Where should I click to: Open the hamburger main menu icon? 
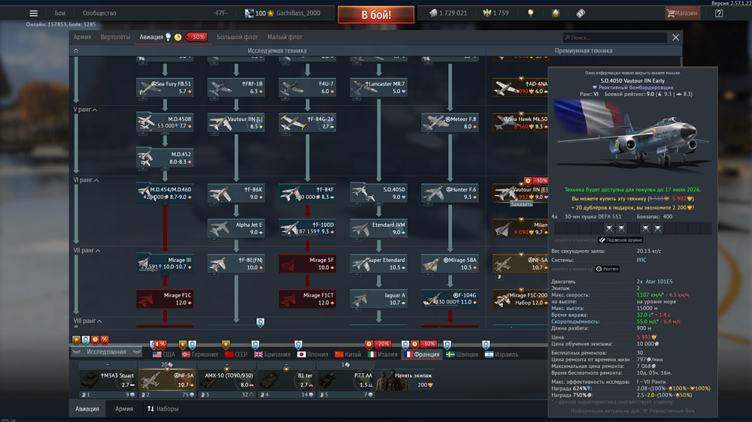tap(33, 14)
